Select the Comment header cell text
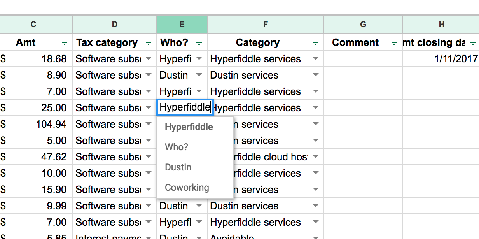 click(355, 42)
